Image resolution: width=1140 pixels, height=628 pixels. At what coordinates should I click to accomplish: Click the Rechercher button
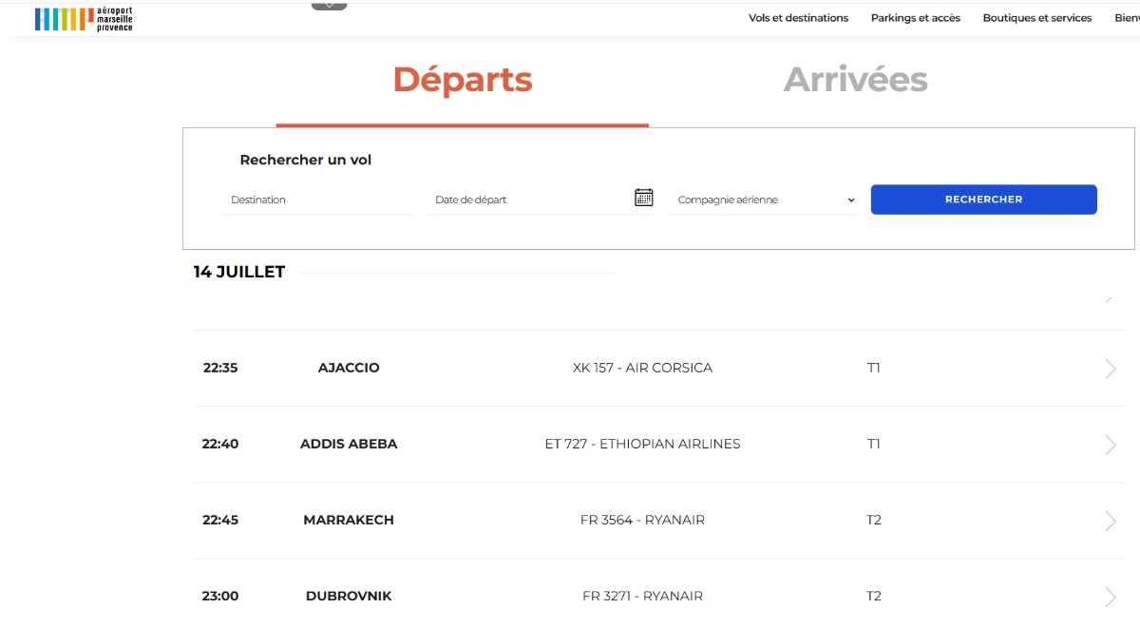pos(984,200)
